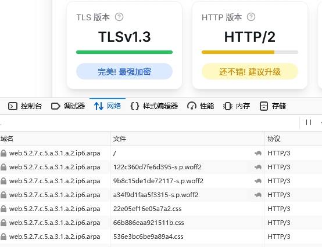Click the 完美! 最强加密 badge

(x=124, y=71)
